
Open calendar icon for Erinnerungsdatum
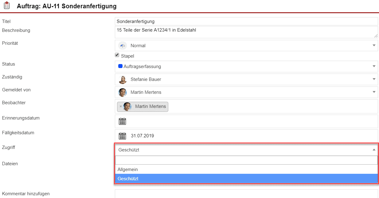tap(122, 121)
